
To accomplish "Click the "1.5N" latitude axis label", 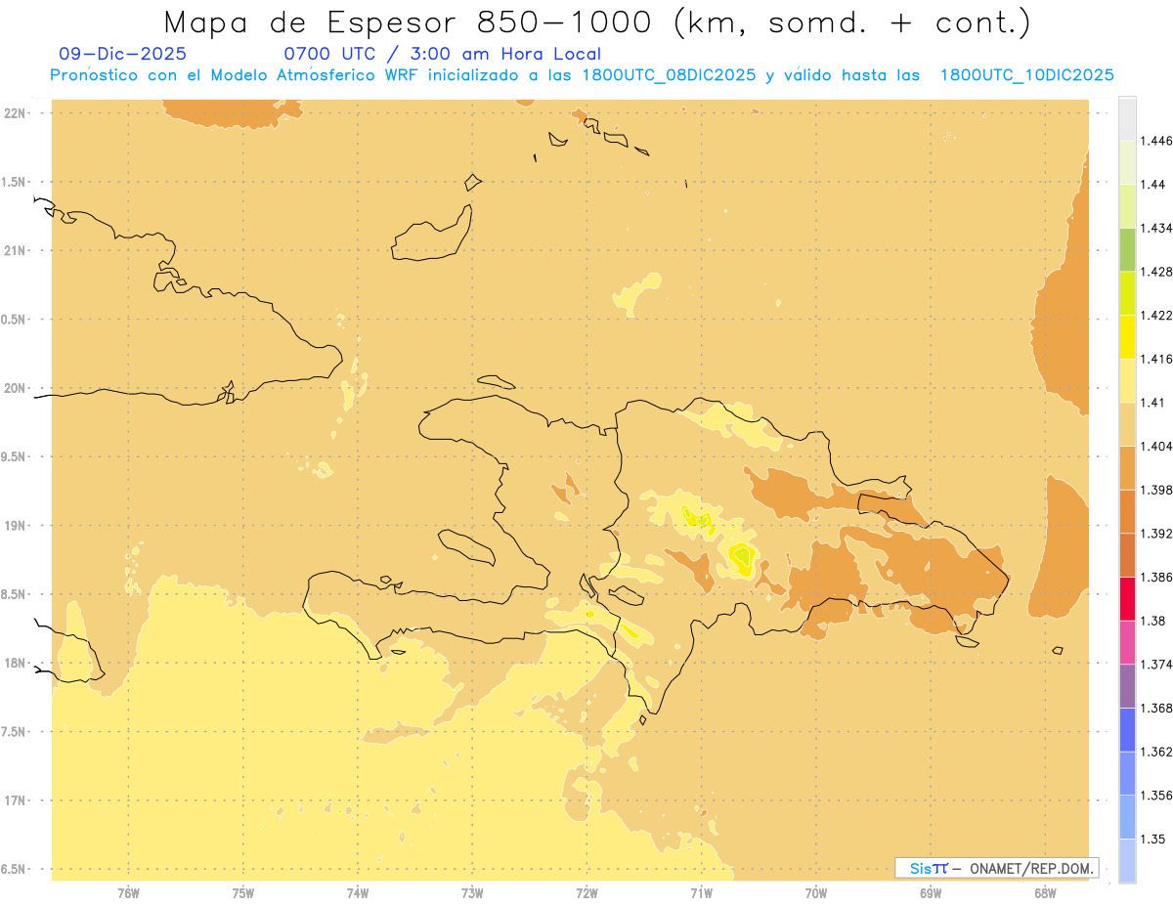I will tap(14, 182).
